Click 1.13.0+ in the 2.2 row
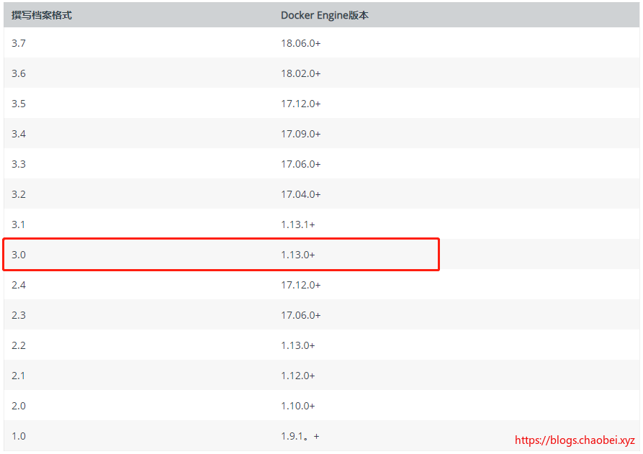This screenshot has width=643, height=454. [x=297, y=345]
